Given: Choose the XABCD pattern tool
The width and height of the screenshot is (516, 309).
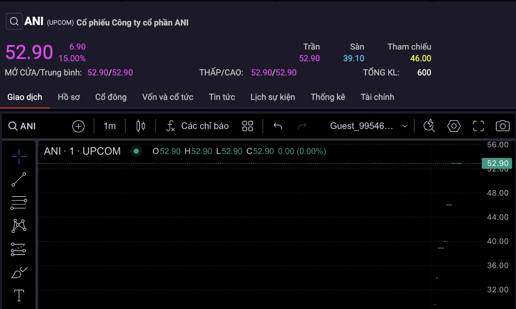Looking at the screenshot, I should (19, 226).
